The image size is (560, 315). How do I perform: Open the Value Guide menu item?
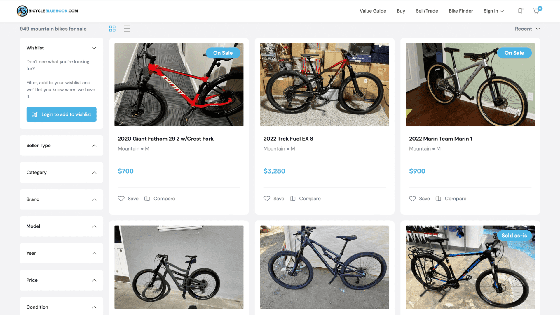[373, 11]
